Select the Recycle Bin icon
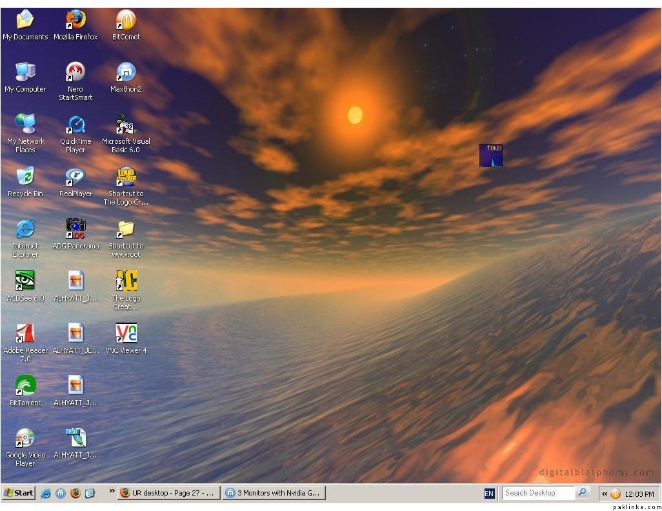 coord(25,177)
